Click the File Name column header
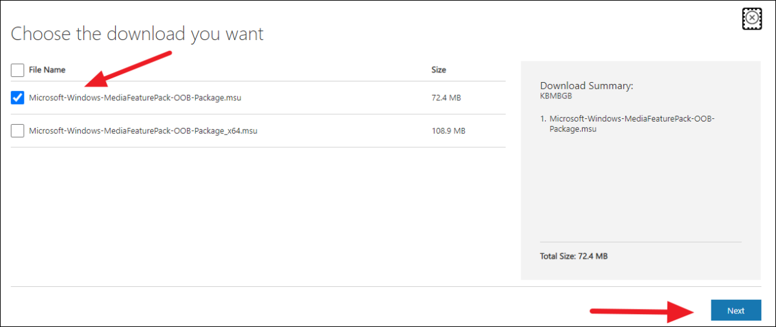Image resolution: width=776 pixels, height=327 pixels. (47, 70)
